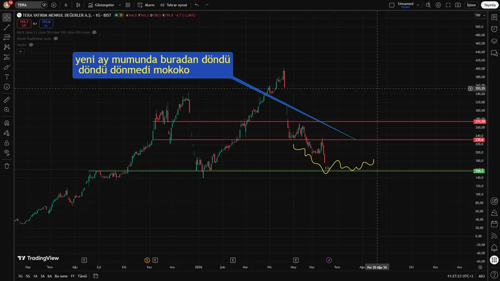500x281 pixels.
Task: Toggle visibility of Pivots Traditional indicator
Action: [x=56, y=38]
